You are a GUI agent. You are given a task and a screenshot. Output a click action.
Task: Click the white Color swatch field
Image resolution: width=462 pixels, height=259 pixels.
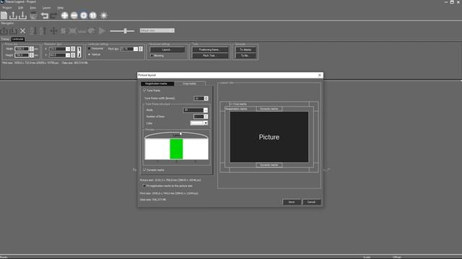(197, 123)
